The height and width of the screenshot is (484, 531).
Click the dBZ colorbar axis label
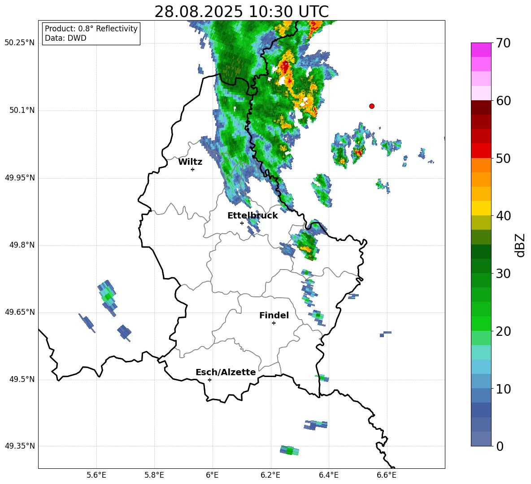point(521,245)
